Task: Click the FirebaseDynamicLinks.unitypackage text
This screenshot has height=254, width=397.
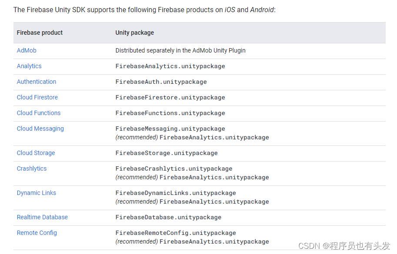Action: tap(176, 193)
